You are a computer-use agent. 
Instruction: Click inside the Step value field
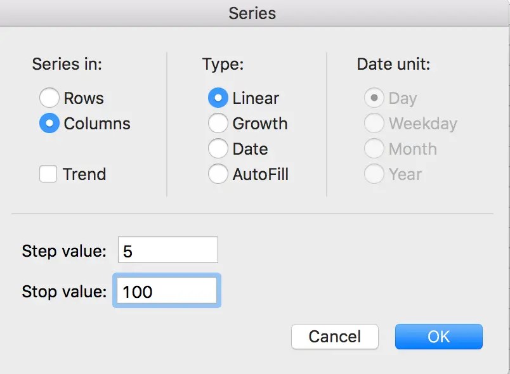(167, 249)
